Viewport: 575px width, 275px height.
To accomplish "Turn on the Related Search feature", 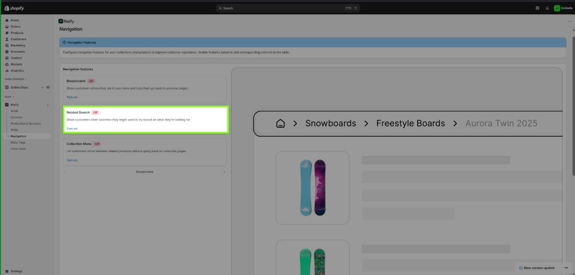I will tap(72, 129).
